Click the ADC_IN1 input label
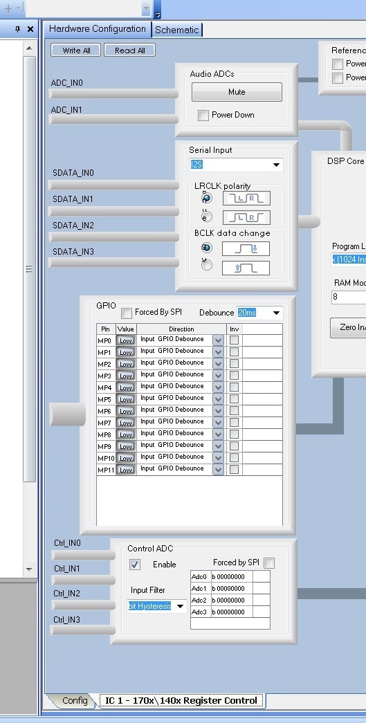Viewport: 366px width, 723px height. [66, 110]
